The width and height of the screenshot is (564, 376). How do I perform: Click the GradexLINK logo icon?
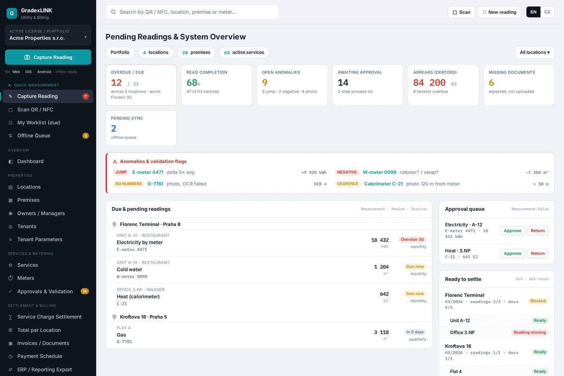(x=12, y=13)
